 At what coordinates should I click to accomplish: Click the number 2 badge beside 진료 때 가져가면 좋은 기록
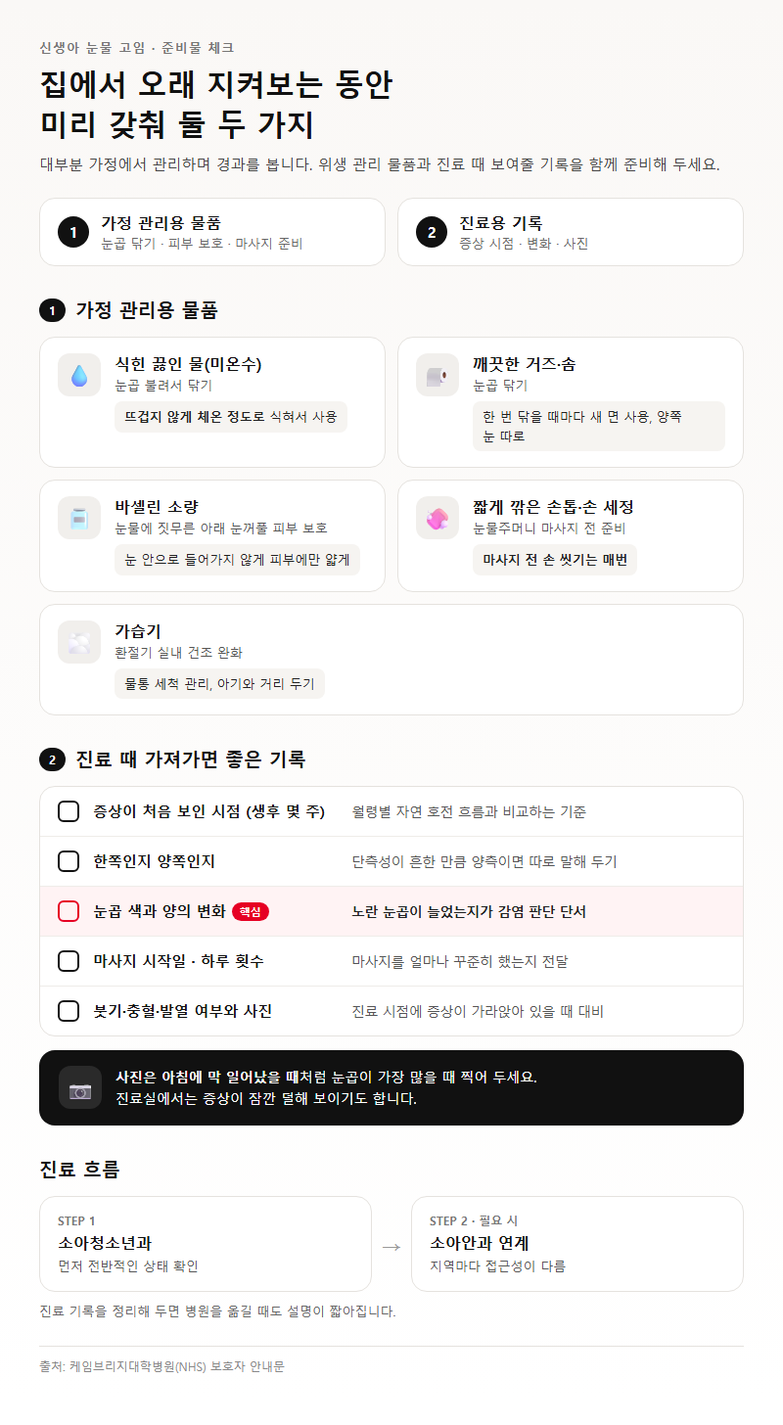(x=52, y=759)
